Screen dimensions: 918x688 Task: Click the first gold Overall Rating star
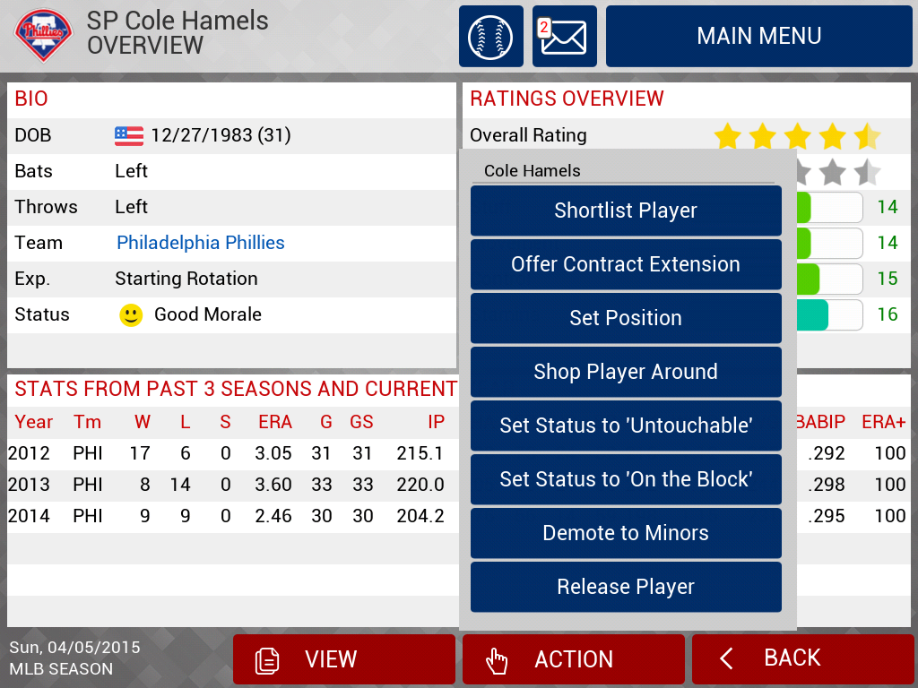point(728,136)
